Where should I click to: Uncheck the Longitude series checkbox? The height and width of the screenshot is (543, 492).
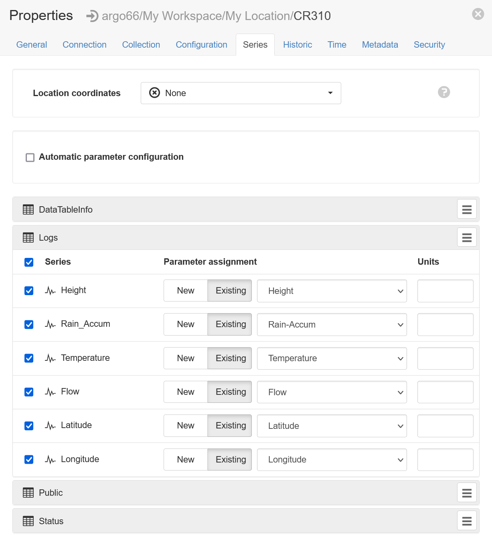[x=29, y=459]
